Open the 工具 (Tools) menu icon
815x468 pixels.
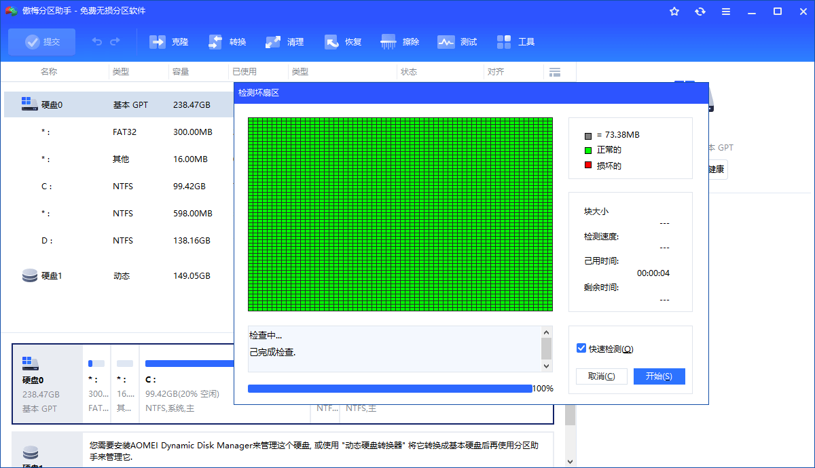[505, 42]
